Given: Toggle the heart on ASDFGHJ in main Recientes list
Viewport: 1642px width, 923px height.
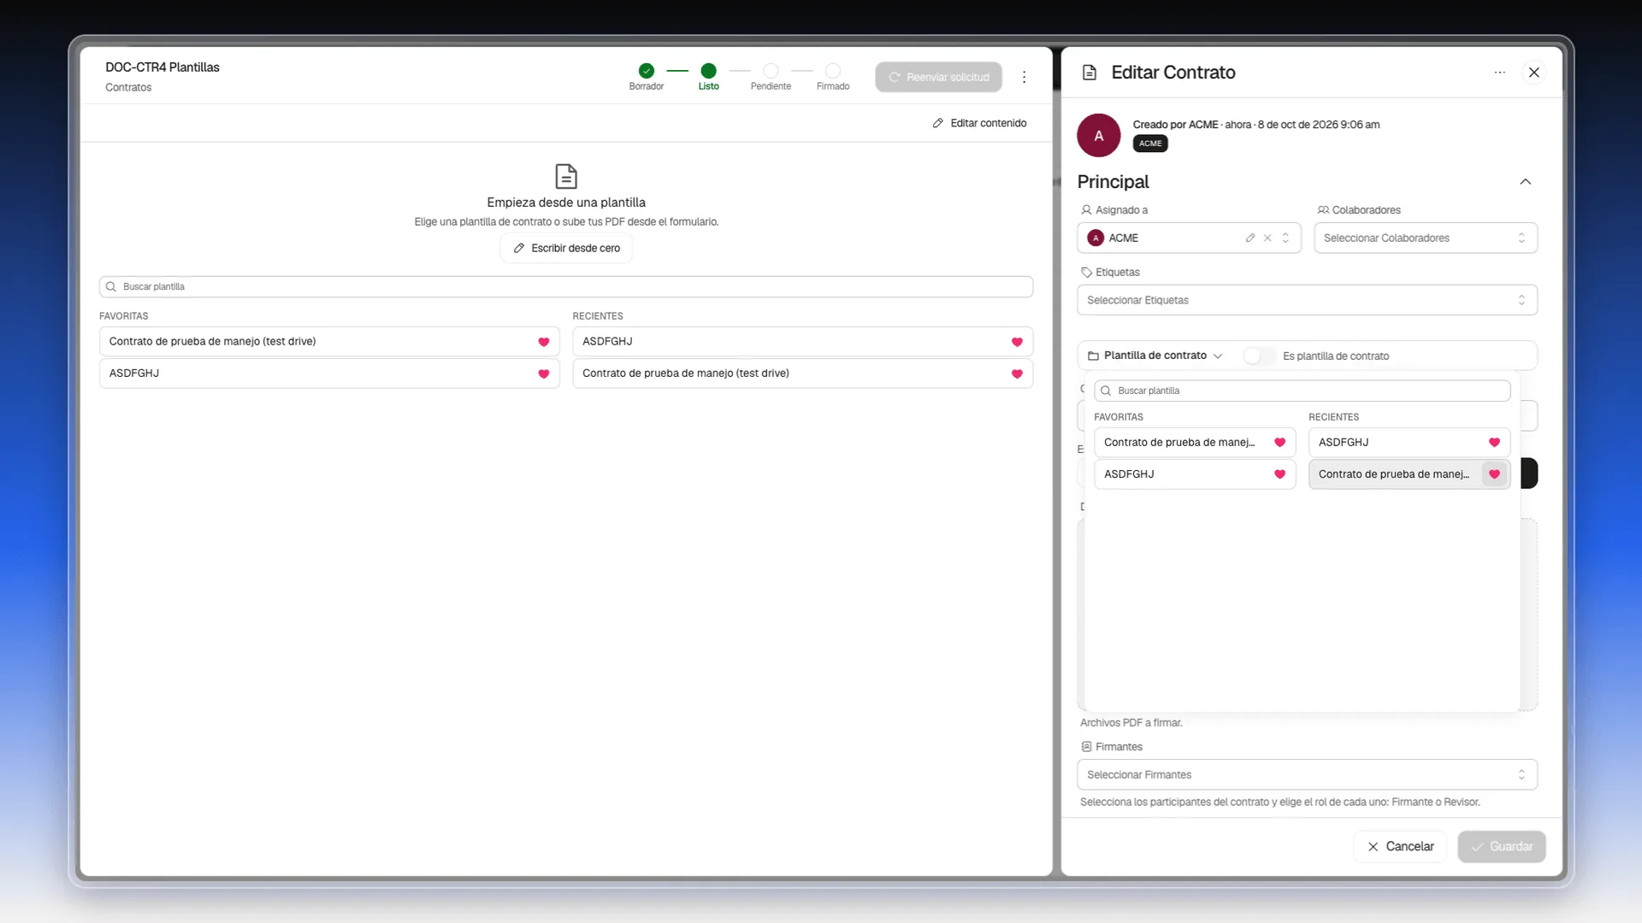Looking at the screenshot, I should [x=1017, y=342].
